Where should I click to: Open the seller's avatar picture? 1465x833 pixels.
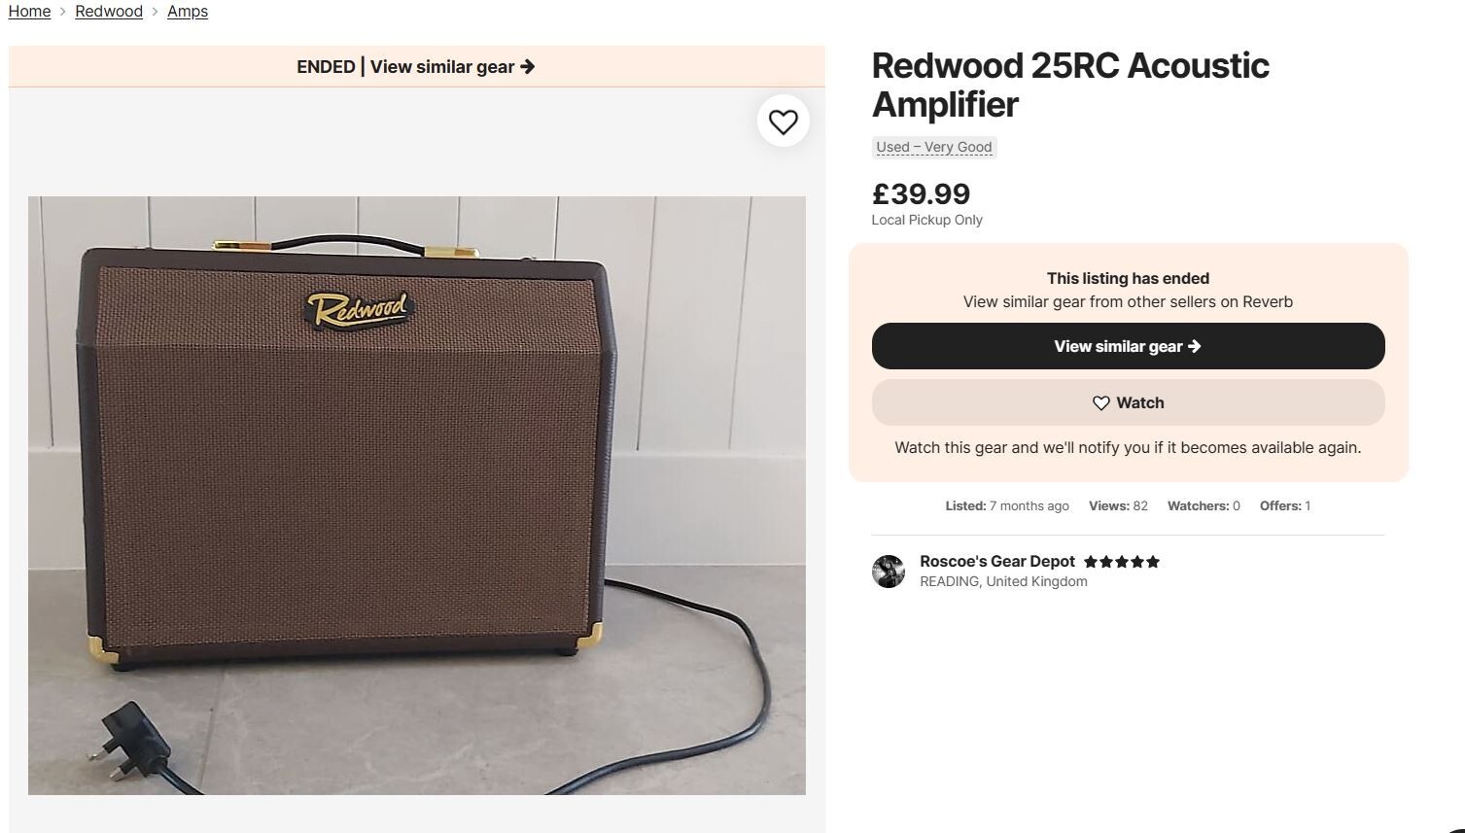click(889, 572)
